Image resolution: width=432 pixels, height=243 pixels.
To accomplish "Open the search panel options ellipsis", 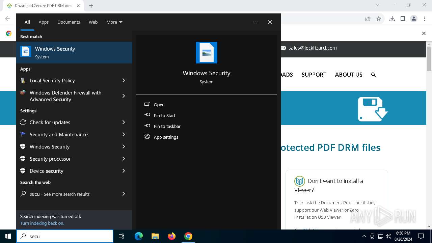I will click(x=256, y=22).
